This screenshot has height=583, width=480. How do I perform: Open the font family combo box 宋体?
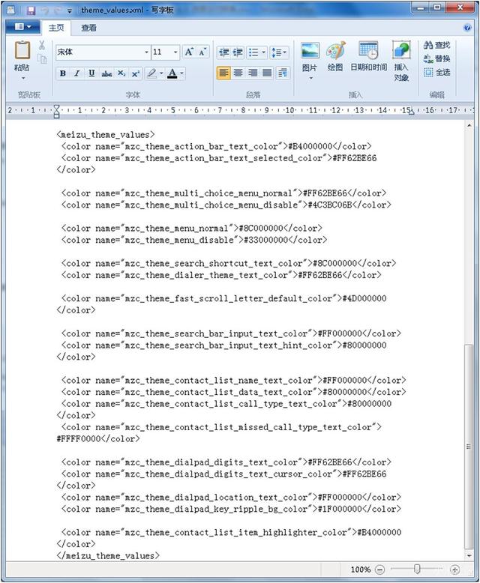coord(103,52)
